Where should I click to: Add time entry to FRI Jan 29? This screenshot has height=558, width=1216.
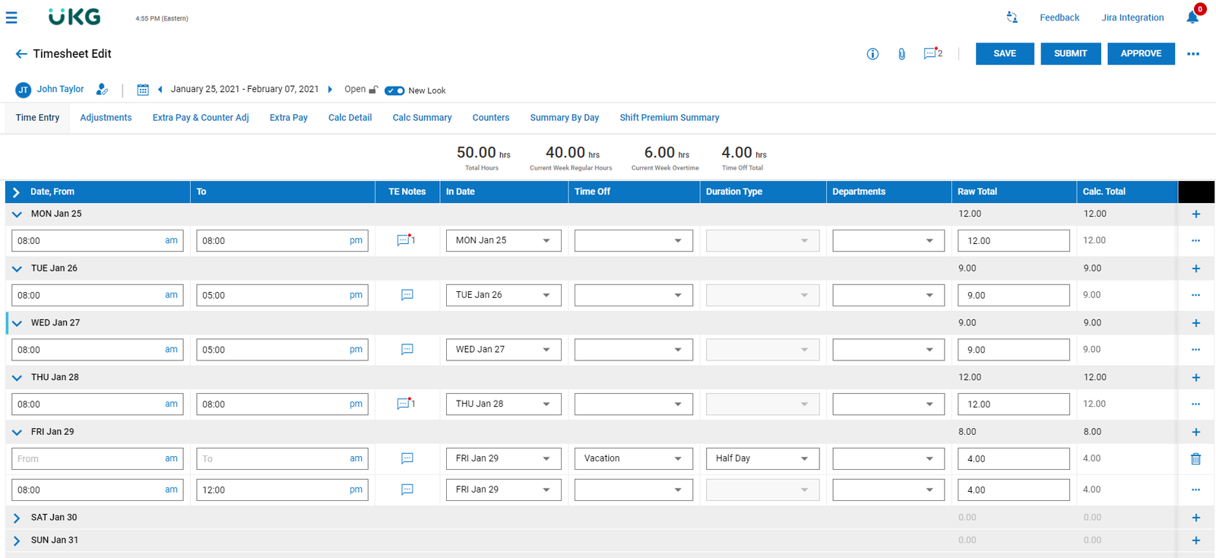pos(1195,432)
